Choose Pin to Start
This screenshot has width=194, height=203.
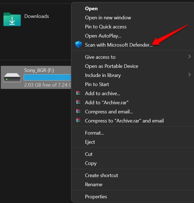[97, 84]
